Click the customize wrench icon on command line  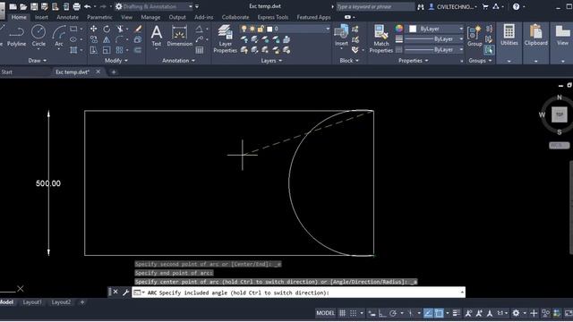tap(125, 292)
